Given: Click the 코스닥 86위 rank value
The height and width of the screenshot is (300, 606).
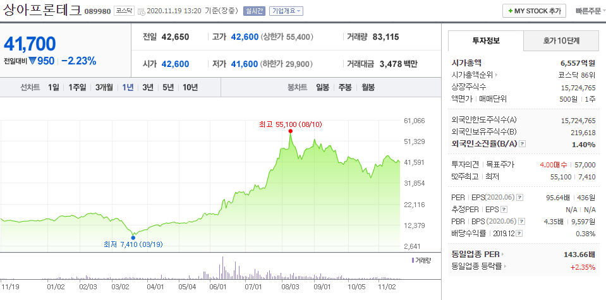Looking at the screenshot, I should point(578,75).
